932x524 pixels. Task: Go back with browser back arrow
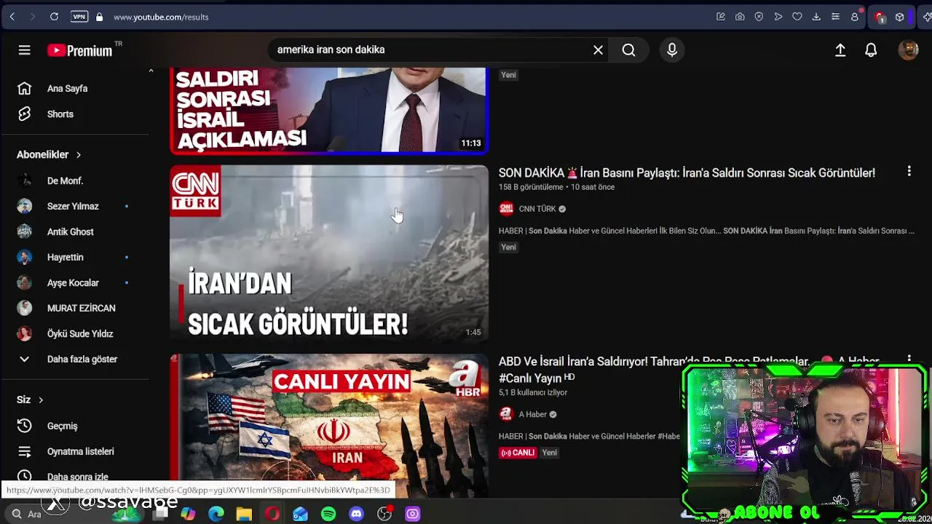click(x=12, y=17)
